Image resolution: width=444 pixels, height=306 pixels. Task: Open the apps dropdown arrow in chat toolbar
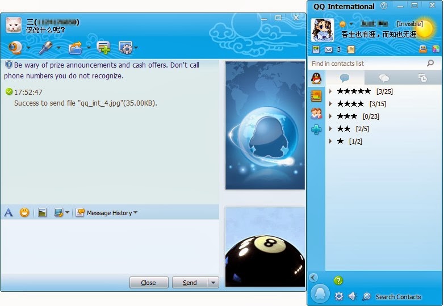click(136, 48)
